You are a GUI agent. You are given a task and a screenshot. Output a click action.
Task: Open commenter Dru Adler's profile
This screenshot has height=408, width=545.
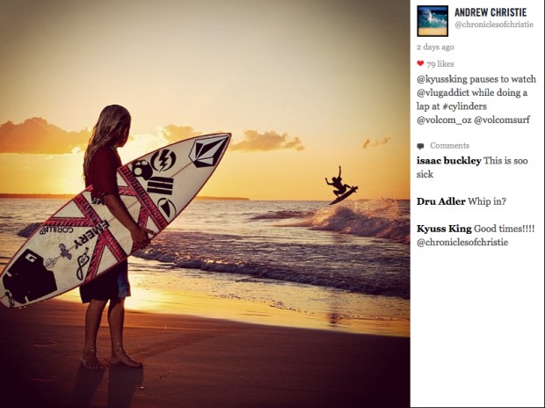pos(440,201)
